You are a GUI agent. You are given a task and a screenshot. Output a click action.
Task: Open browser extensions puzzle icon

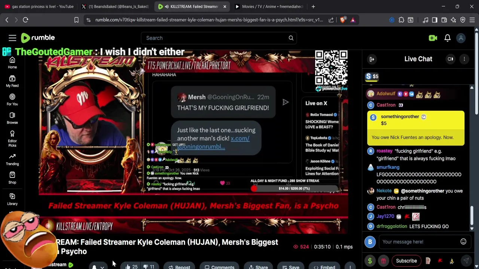pyautogui.click(x=401, y=20)
